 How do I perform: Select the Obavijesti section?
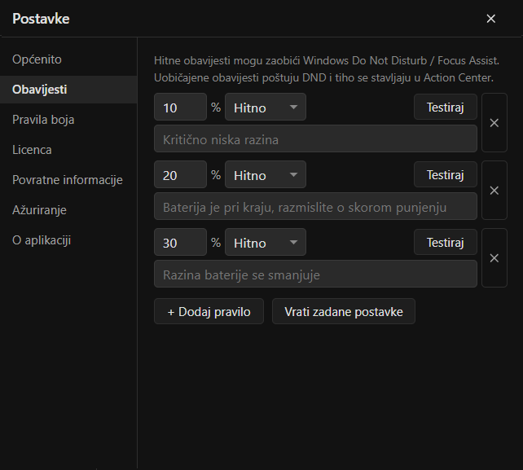point(68,90)
